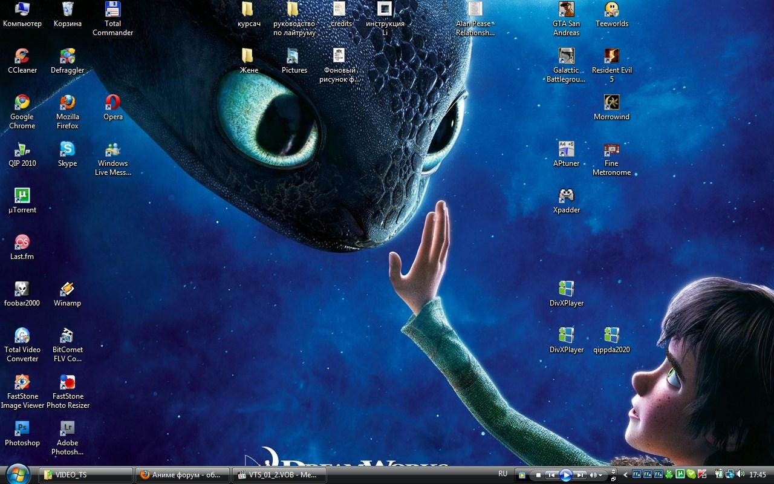This screenshot has width=774, height=484.
Task: Show hidden system tray icons
Action: point(626,475)
